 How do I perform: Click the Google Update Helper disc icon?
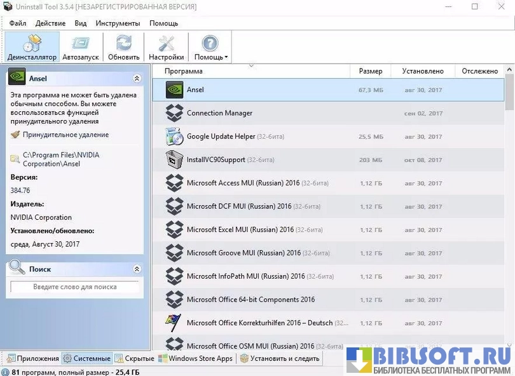pos(174,137)
